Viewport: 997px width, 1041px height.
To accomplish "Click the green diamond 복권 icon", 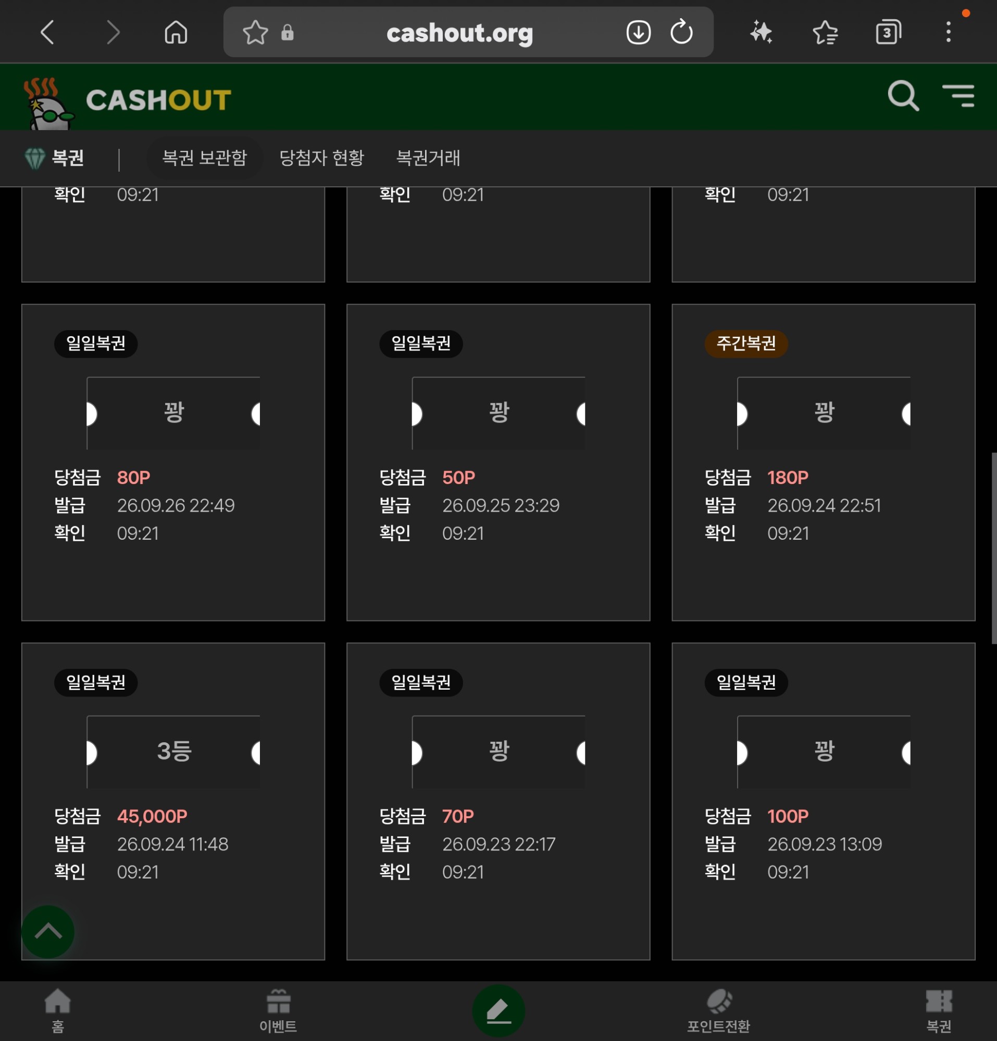I will [x=35, y=158].
